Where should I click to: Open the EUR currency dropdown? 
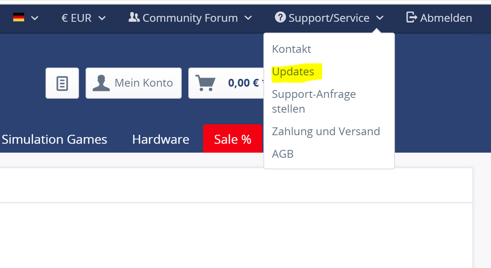(x=84, y=18)
